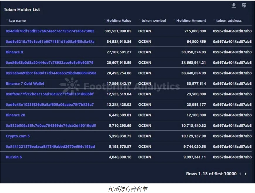Viewport: 255px width, 193px height.
Task: Open the KuCoin 6 holder link
Action: (x=14, y=157)
